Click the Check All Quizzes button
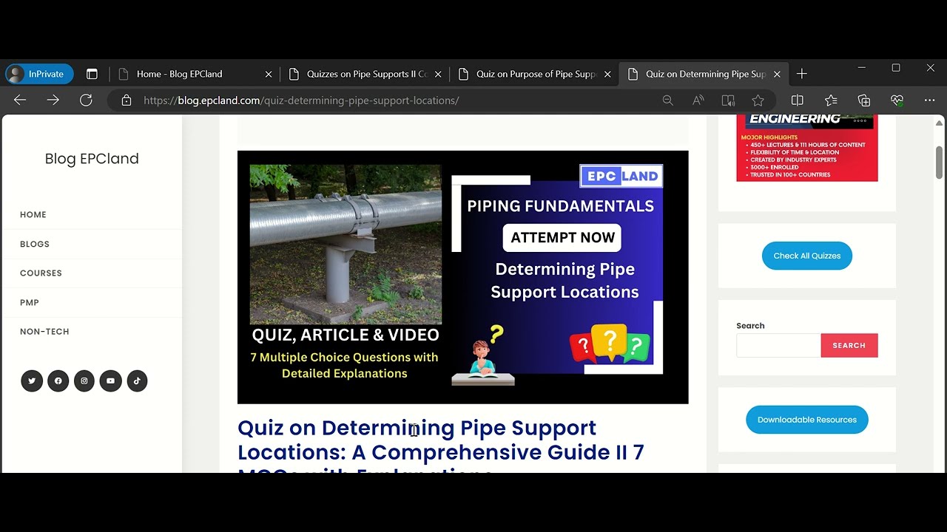This screenshot has height=532, width=947. (x=806, y=256)
